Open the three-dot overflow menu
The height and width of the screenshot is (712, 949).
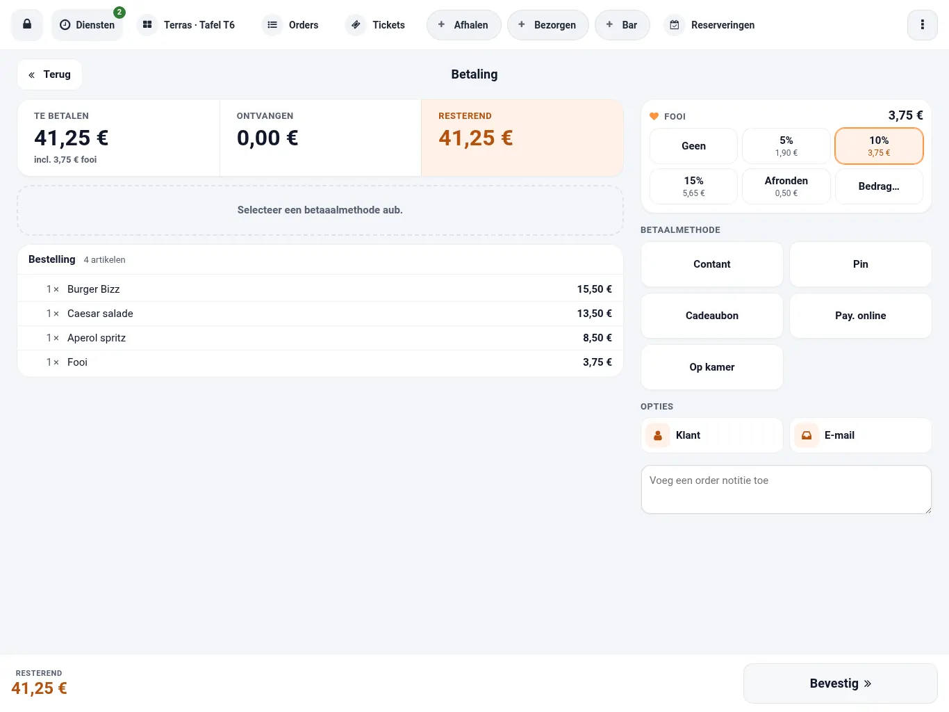(923, 25)
